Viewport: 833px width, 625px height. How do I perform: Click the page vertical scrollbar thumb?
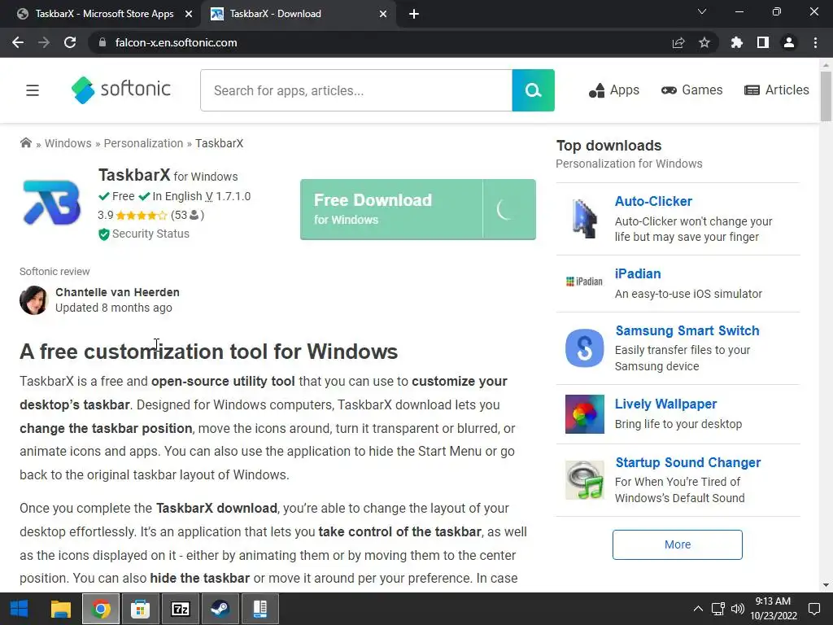[826, 96]
